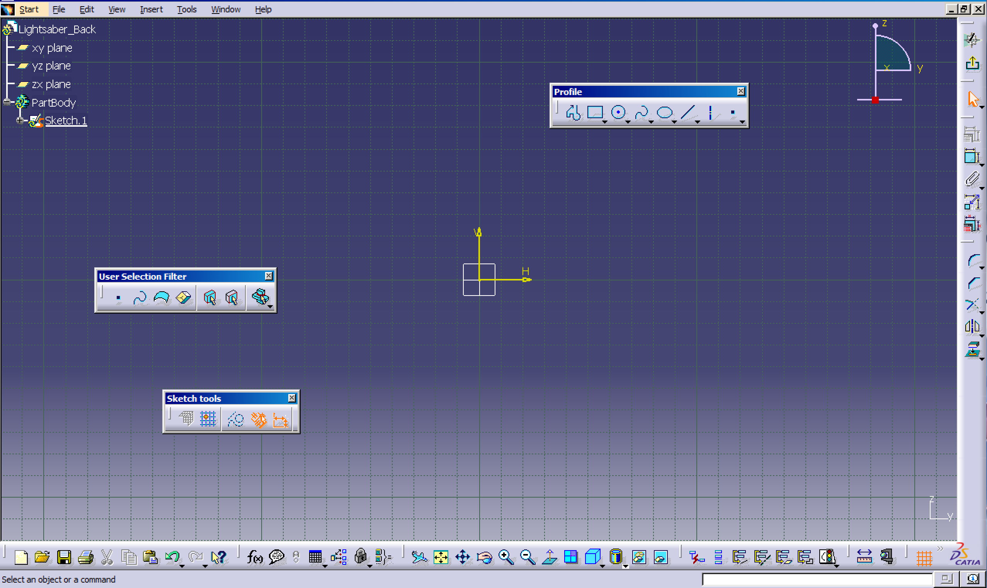Select the Chamfer tool

point(974,283)
